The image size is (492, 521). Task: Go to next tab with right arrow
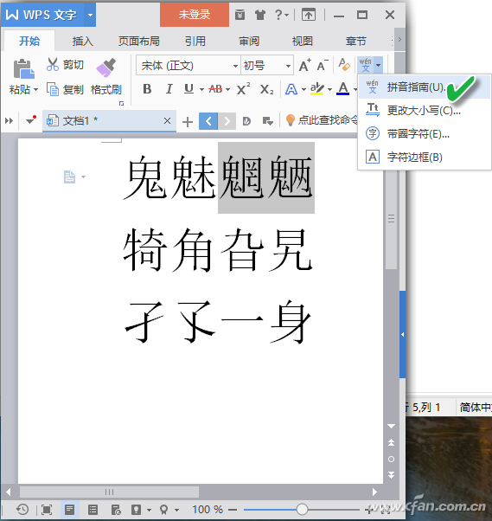[x=227, y=121]
